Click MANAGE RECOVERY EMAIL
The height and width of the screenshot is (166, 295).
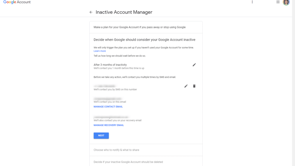(x=109, y=125)
